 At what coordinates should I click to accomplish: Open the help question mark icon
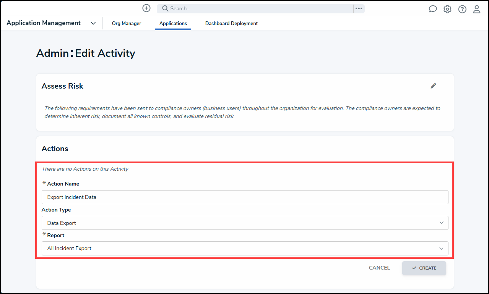tap(462, 9)
